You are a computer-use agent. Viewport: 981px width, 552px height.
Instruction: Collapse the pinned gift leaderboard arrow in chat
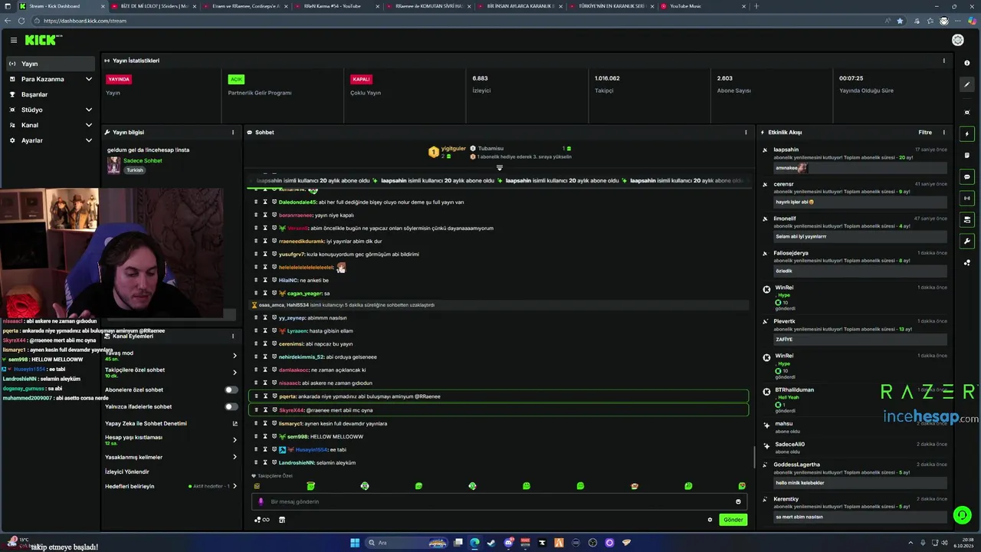click(x=499, y=167)
